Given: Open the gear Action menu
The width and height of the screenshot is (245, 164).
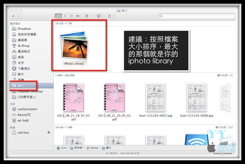Looking at the screenshot, I should click(88, 16).
